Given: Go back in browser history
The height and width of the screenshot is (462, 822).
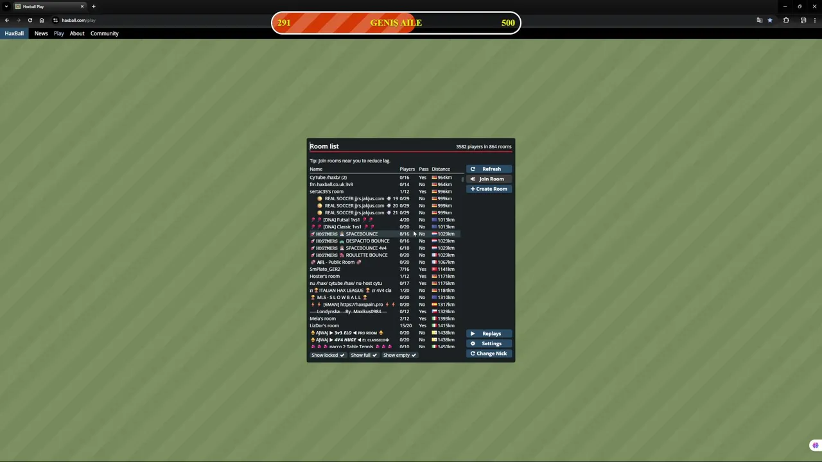Looking at the screenshot, I should click(7, 20).
